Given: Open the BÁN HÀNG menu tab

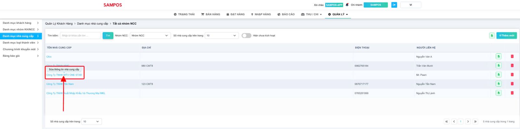Looking at the screenshot, I should (x=211, y=14).
